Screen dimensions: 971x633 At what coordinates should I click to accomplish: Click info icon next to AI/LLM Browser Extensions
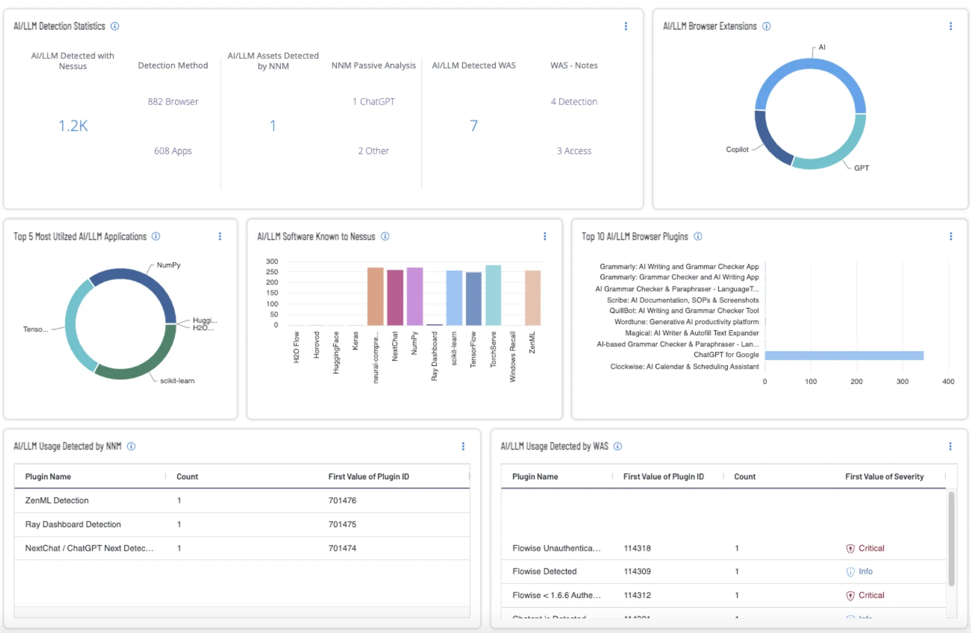tap(767, 26)
